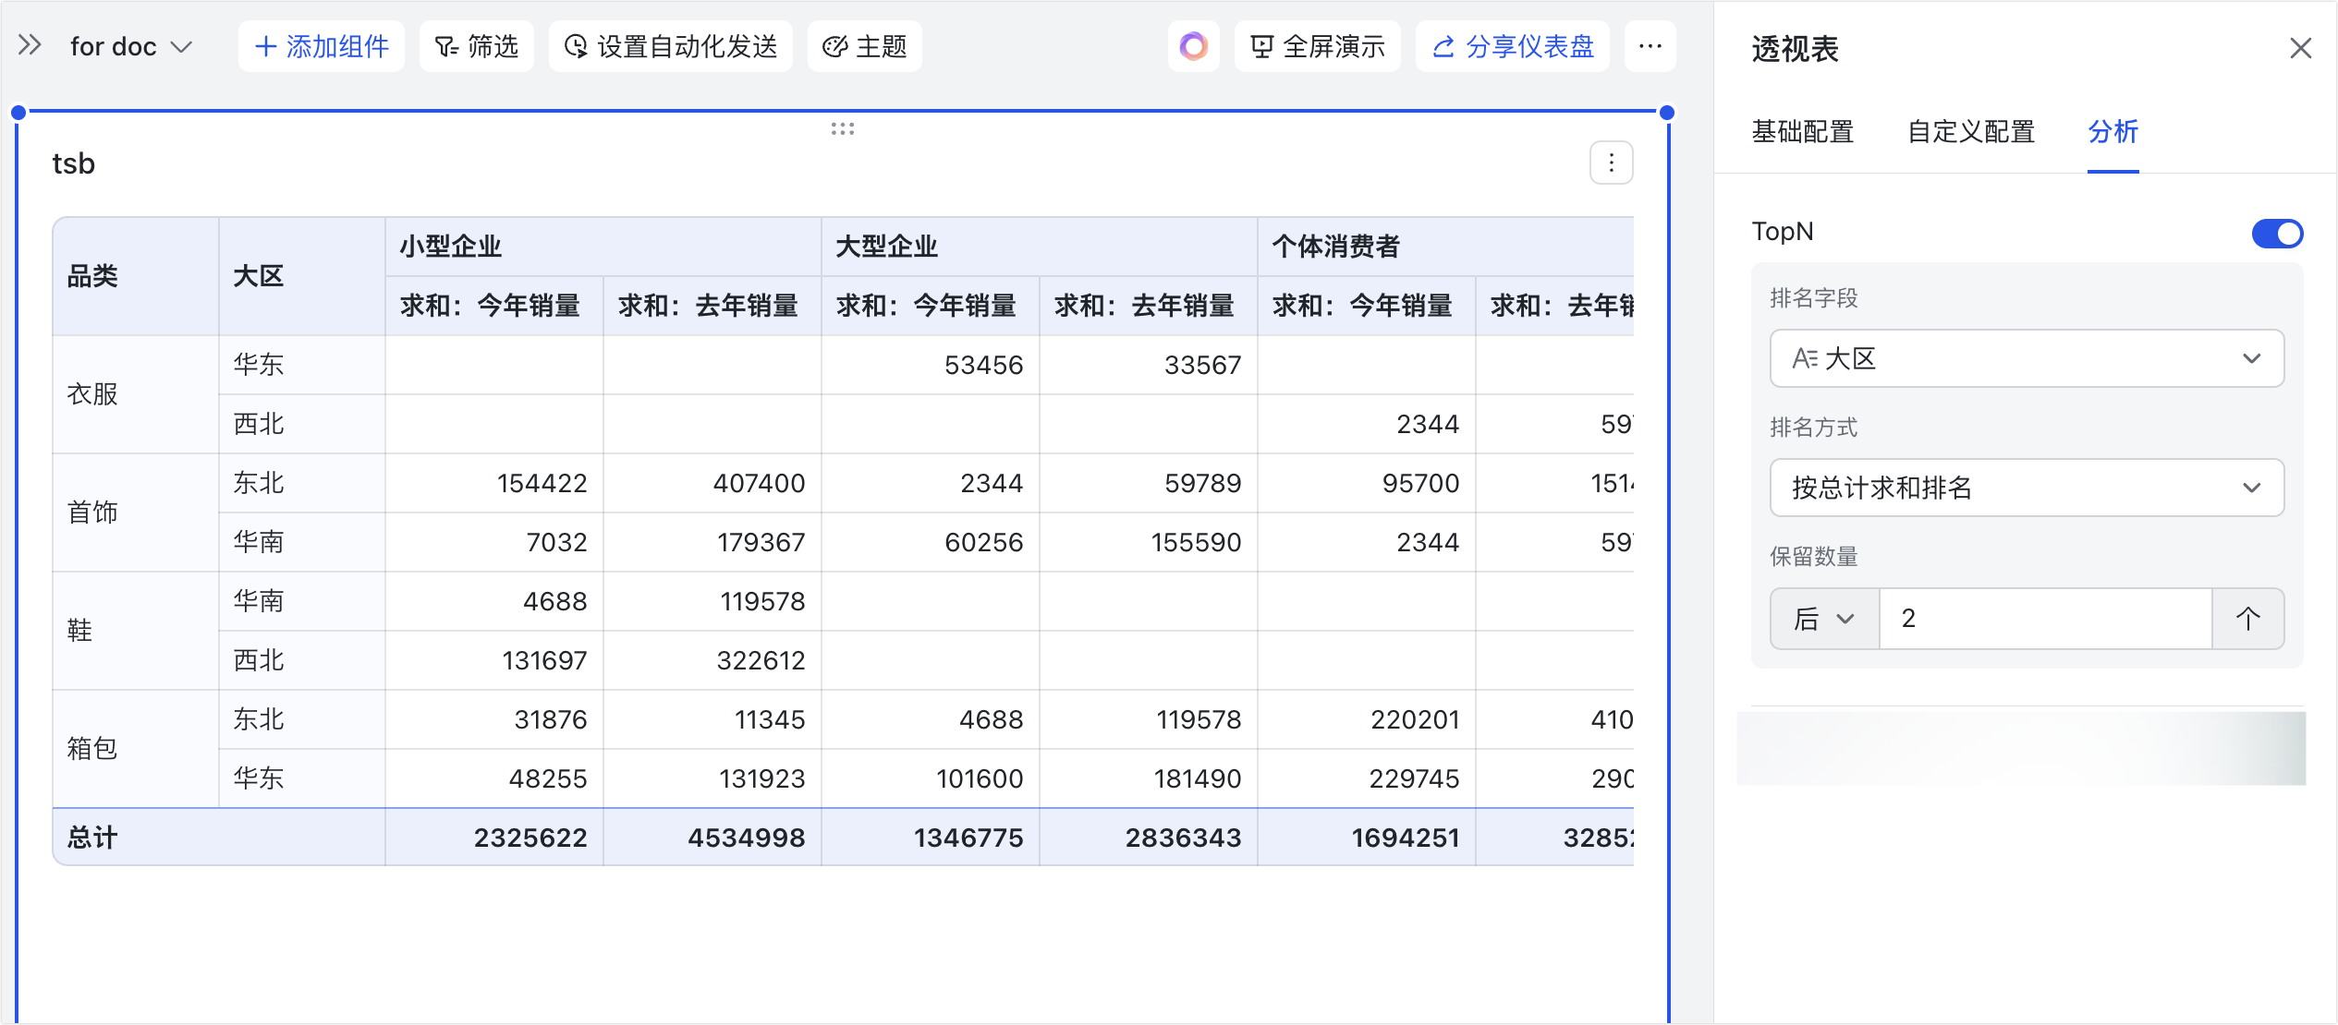Close the 透视表 settings panel
Viewport: 2338px width, 1025px height.
click(2300, 48)
